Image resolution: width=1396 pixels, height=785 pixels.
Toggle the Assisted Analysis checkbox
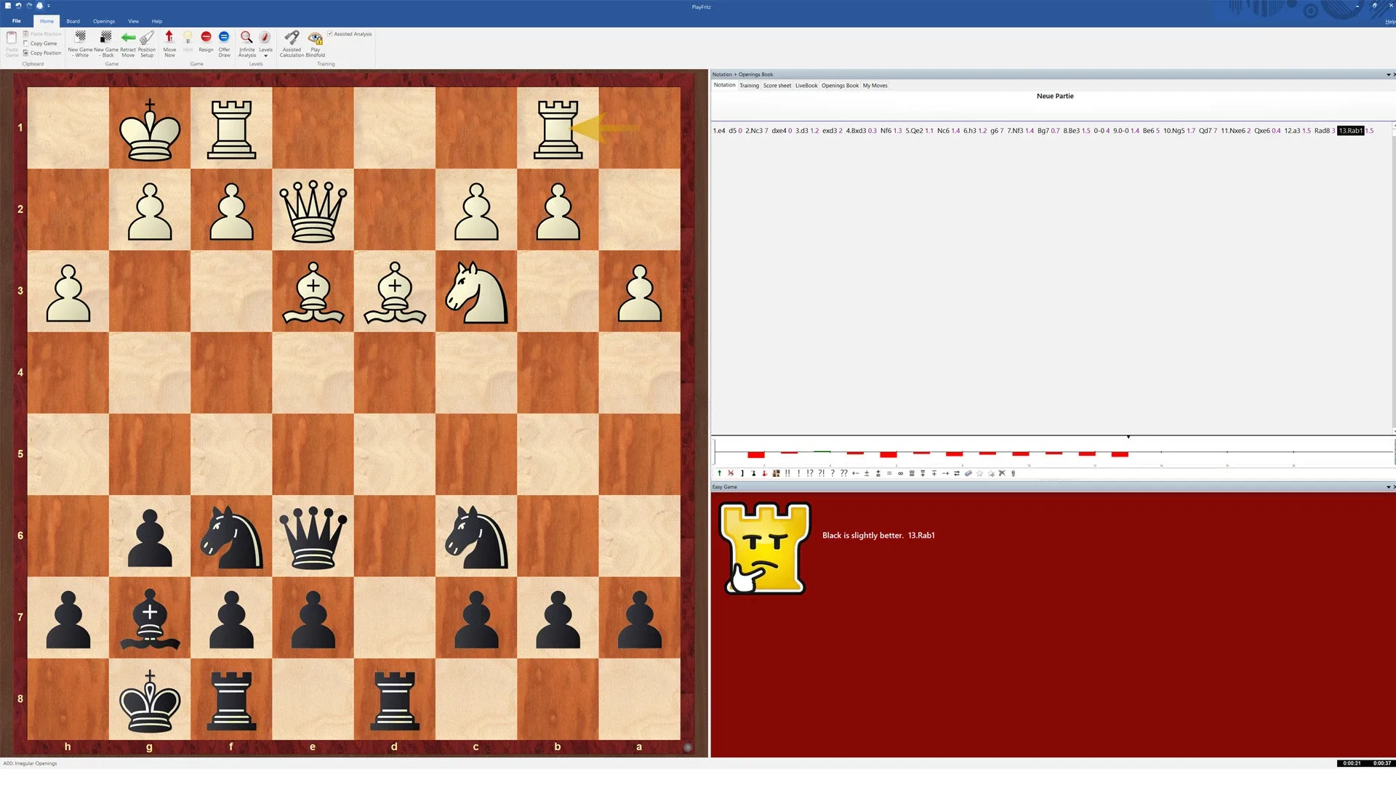330,33
